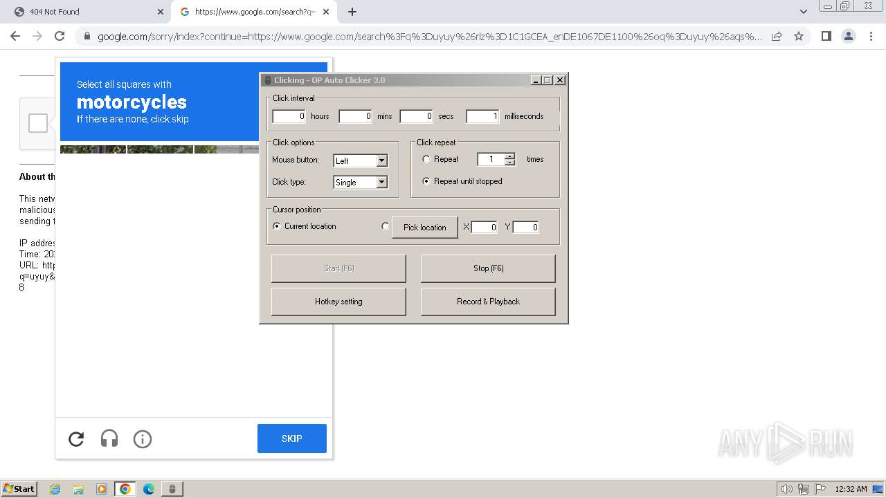The image size is (886, 498).
Task: Open the Windows Start menu
Action: point(19,489)
